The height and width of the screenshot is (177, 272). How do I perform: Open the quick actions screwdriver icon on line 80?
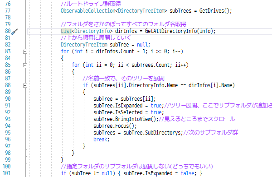pos(15,32)
